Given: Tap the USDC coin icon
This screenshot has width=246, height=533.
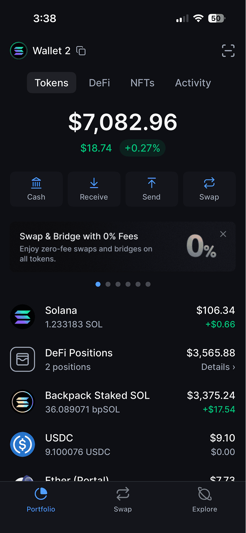Looking at the screenshot, I should tap(23, 444).
